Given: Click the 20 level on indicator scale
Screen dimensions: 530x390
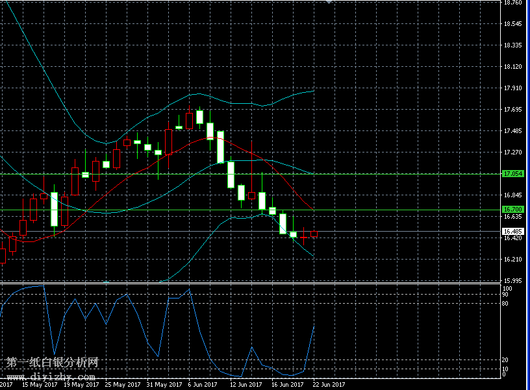Looking at the screenshot, I should [505, 360].
